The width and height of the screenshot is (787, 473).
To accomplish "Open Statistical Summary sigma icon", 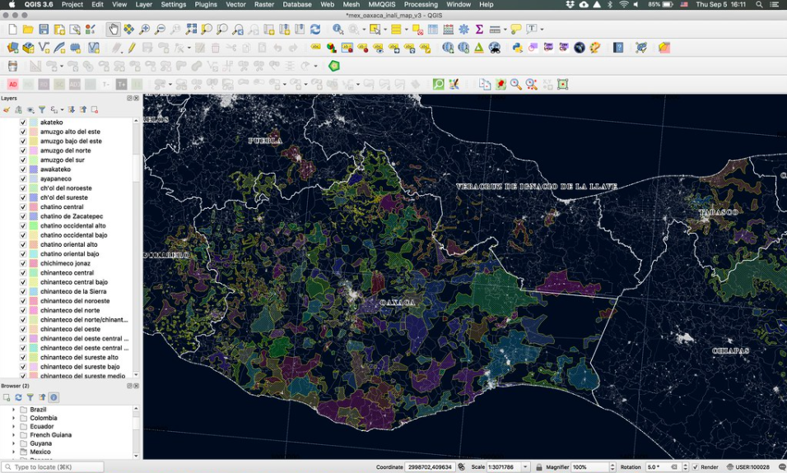I will coord(479,30).
